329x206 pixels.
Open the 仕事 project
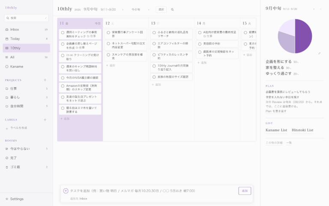(27, 89)
